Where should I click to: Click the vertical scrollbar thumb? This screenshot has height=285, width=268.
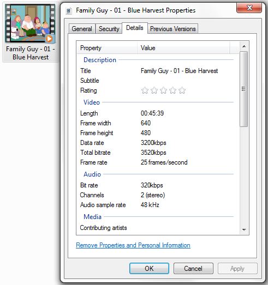[x=243, y=89]
